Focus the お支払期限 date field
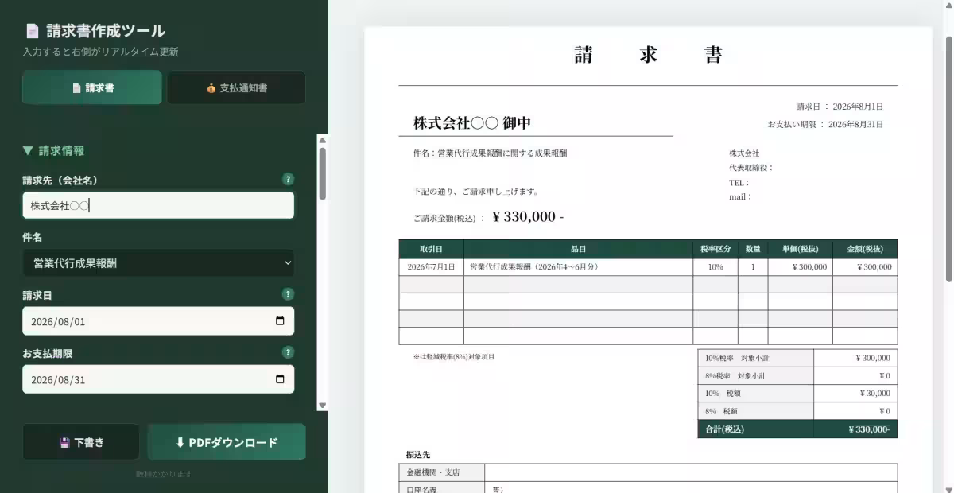This screenshot has width=954, height=493. click(158, 379)
